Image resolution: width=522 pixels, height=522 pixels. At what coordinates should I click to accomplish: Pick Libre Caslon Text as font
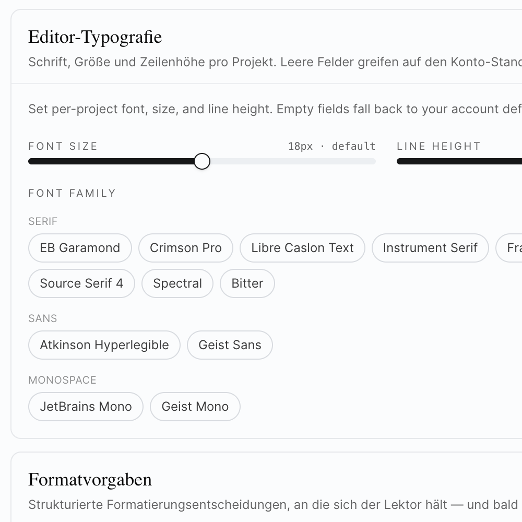(302, 248)
